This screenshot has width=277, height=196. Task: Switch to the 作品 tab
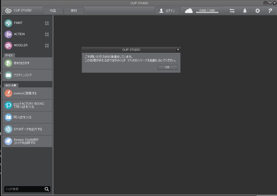(53, 11)
